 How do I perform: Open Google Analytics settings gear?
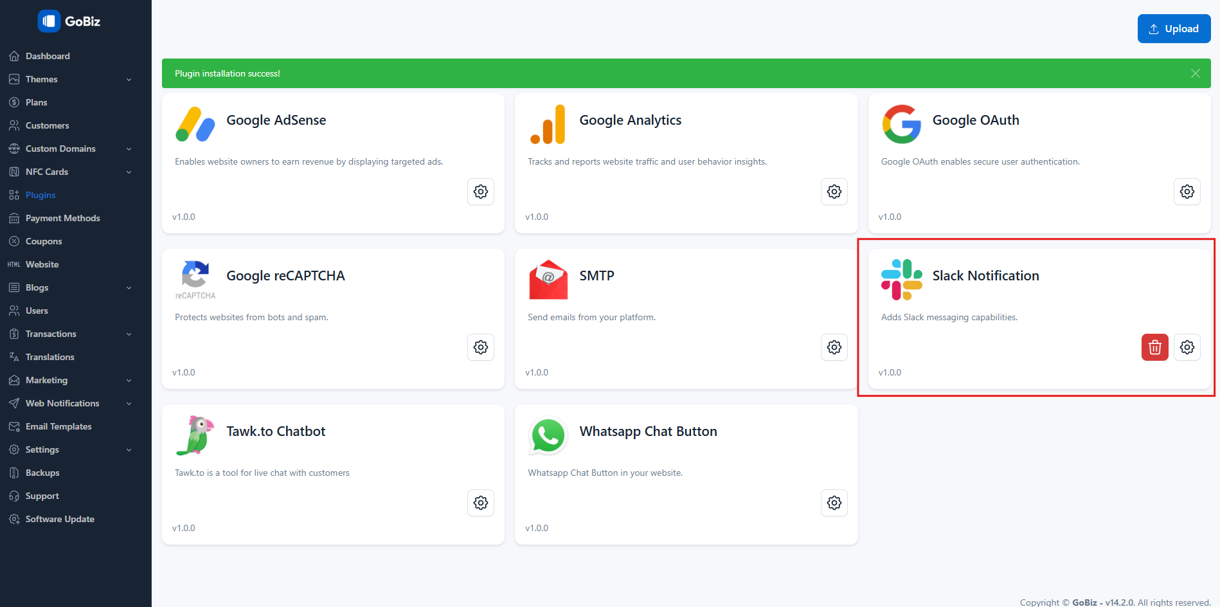[x=834, y=192]
